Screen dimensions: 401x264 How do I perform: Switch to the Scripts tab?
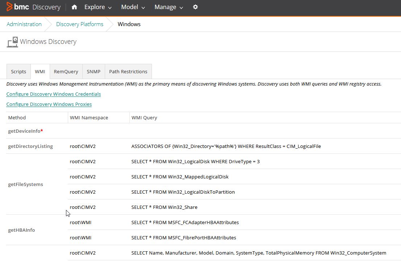(x=18, y=71)
